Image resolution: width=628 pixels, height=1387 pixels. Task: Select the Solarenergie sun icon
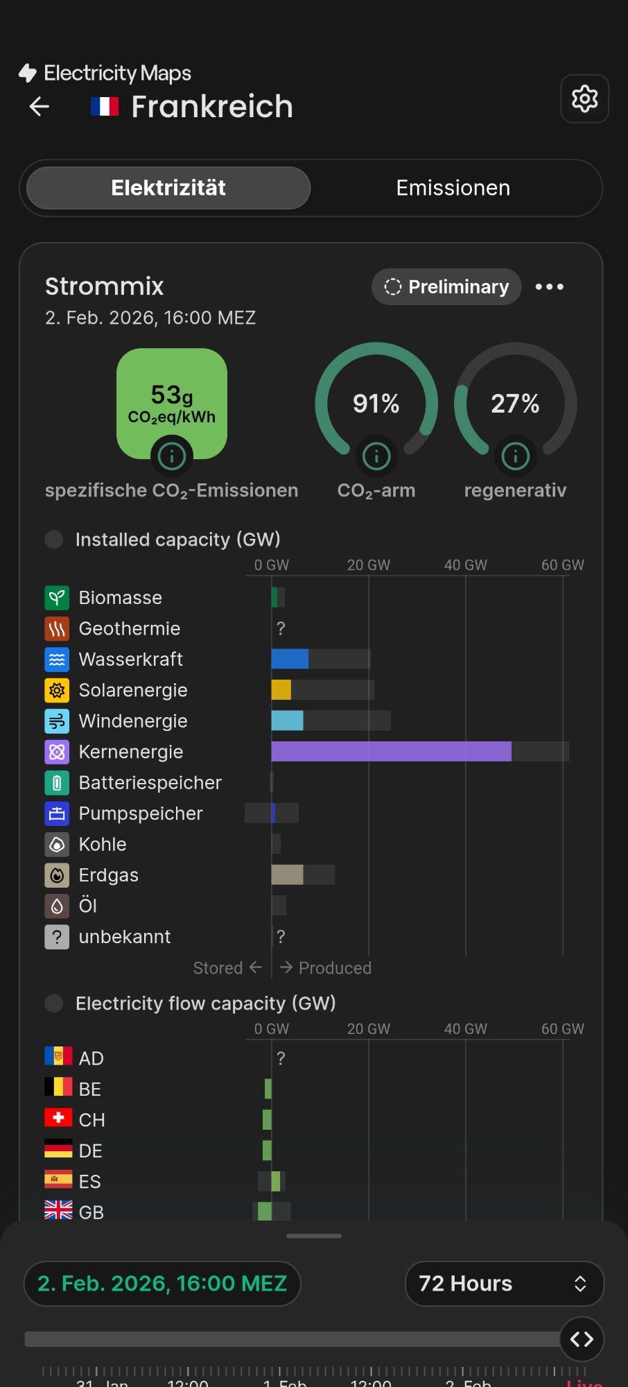coord(57,690)
